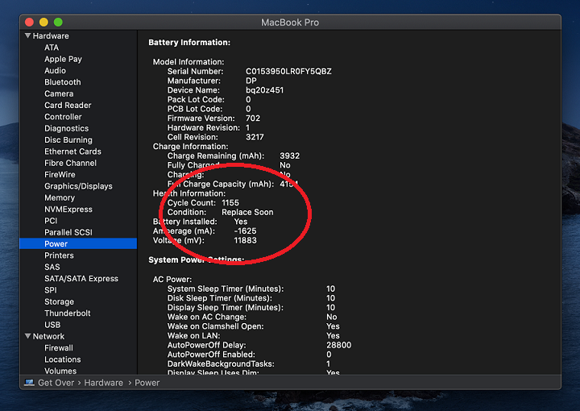The height and width of the screenshot is (411, 580).
Task: Select USB in the hardware list
Action: (x=52, y=325)
